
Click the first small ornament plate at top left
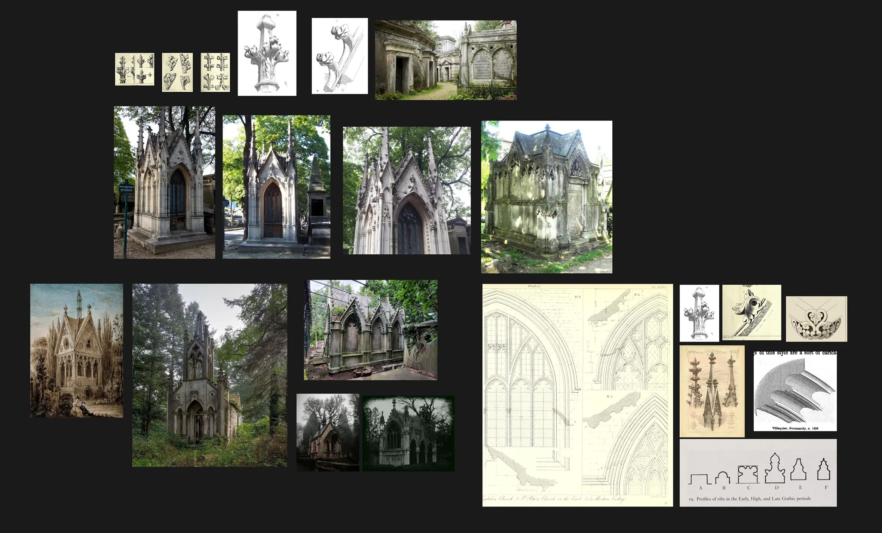pyautogui.click(x=135, y=69)
